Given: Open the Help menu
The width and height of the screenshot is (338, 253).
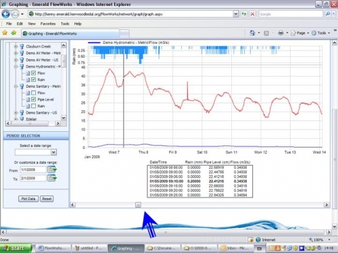Looking at the screenshot, I should [78, 24].
